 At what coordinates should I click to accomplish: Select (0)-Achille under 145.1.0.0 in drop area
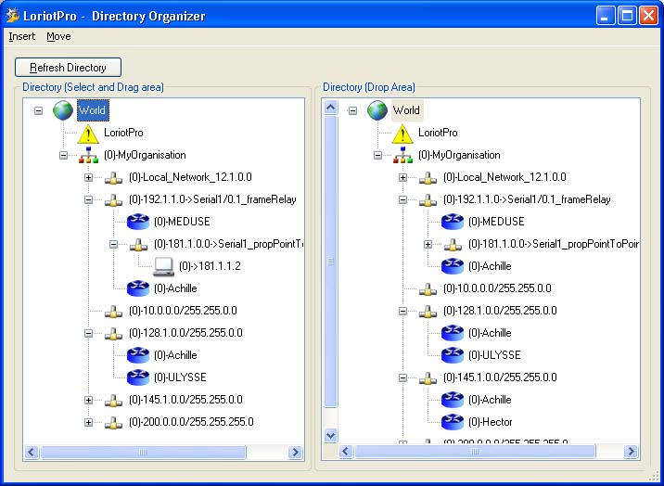pyautogui.click(x=490, y=400)
